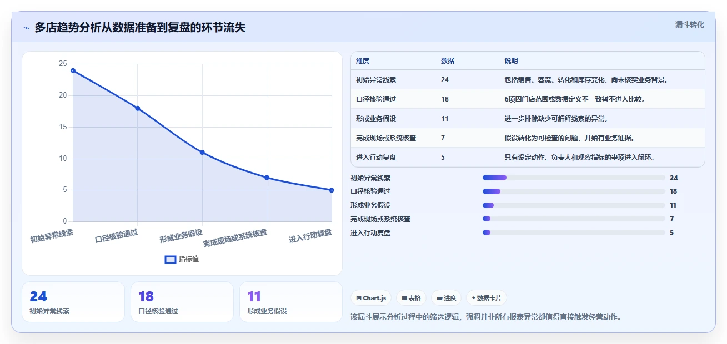Select table cell 完成现场或系统核查

[386, 138]
